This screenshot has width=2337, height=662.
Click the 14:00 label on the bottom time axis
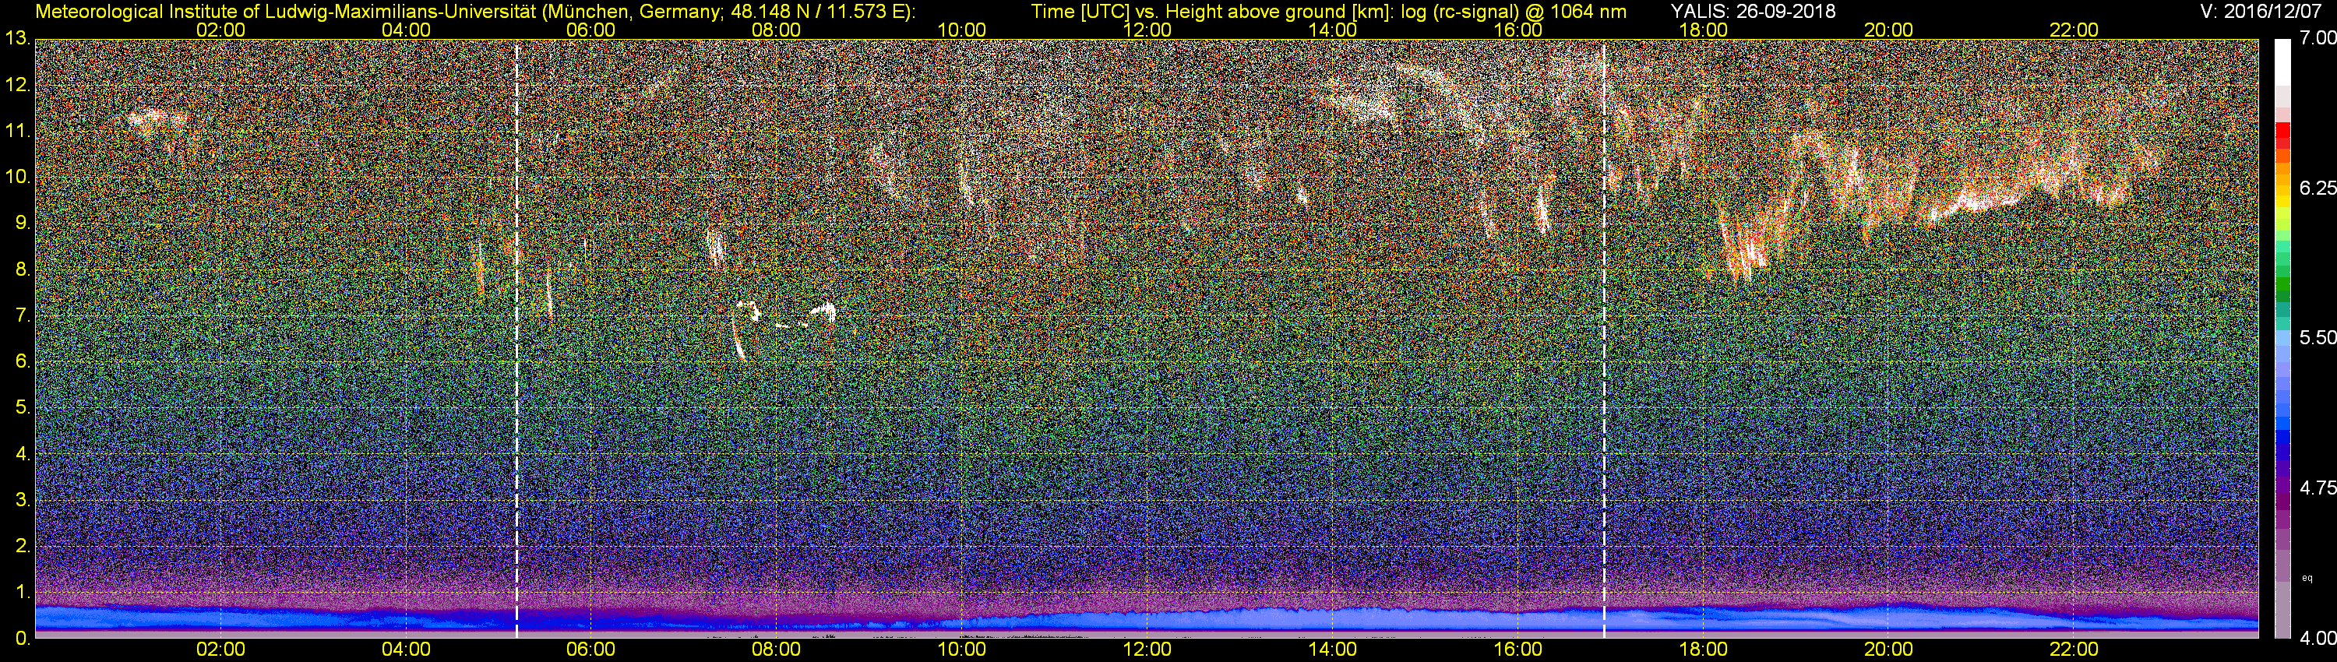tap(1333, 650)
